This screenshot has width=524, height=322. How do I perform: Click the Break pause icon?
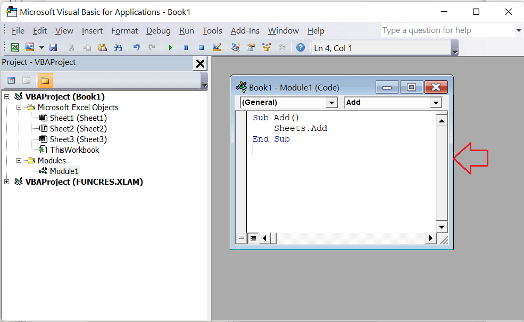[186, 47]
